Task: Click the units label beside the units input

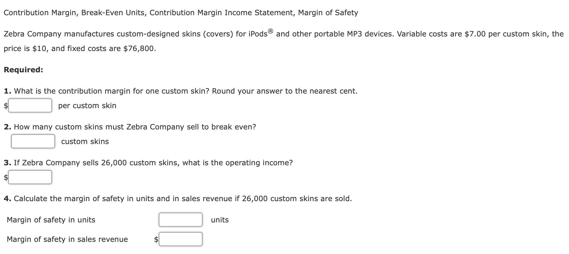Action: coord(220,220)
